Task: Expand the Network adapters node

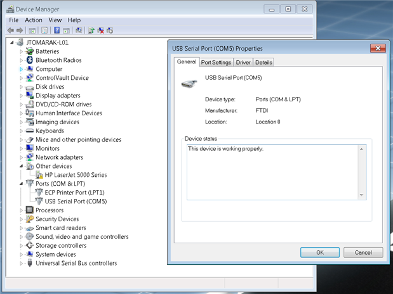Action: (x=21, y=157)
